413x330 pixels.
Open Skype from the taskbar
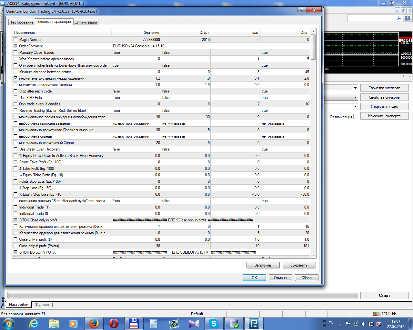[214, 323]
